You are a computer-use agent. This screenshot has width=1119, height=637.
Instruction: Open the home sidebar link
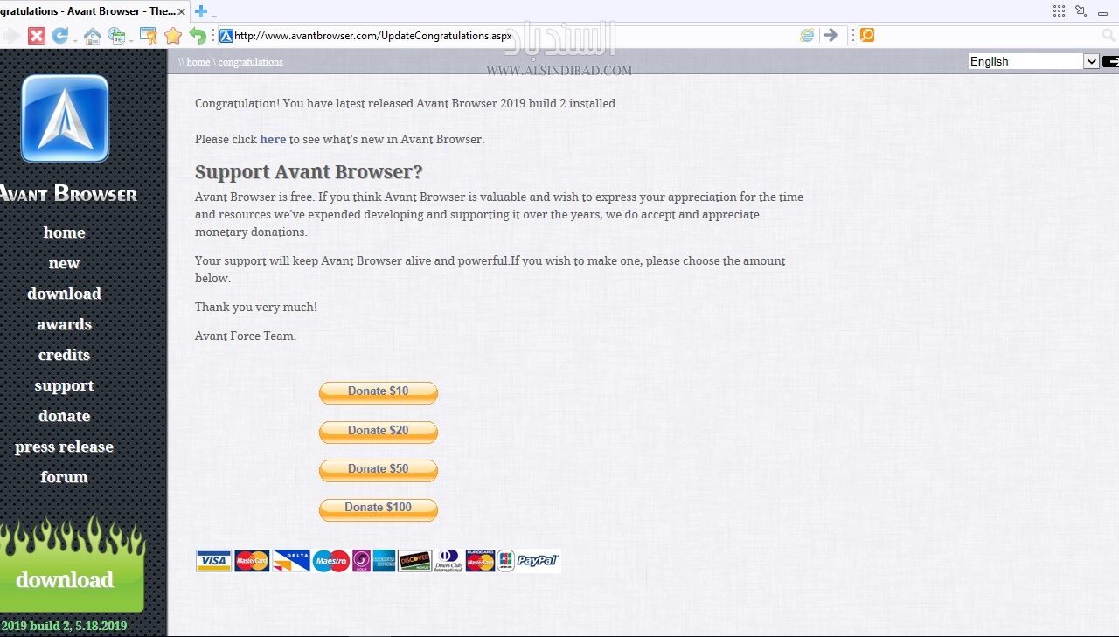(x=65, y=232)
